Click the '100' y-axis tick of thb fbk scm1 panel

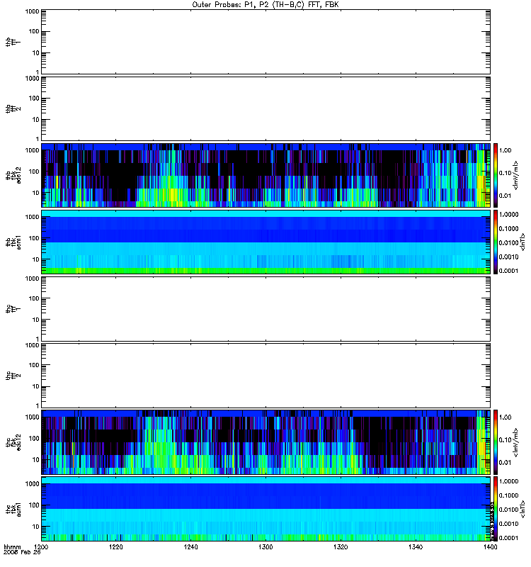point(34,238)
